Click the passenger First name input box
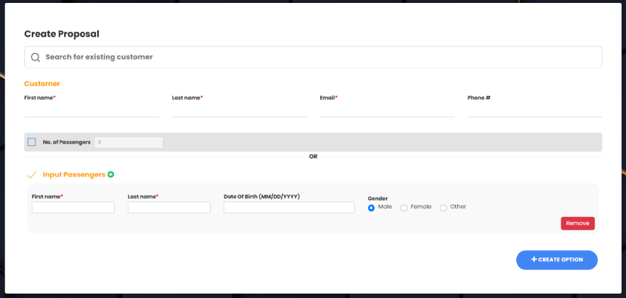626x298 pixels. [x=73, y=207]
